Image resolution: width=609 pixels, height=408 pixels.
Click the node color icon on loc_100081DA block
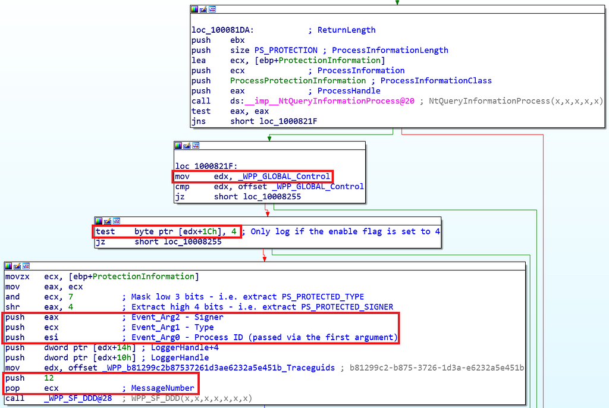tap(194, 10)
